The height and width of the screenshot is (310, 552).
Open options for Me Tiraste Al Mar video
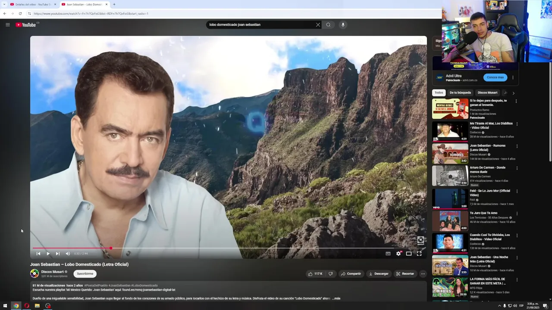pyautogui.click(x=517, y=124)
